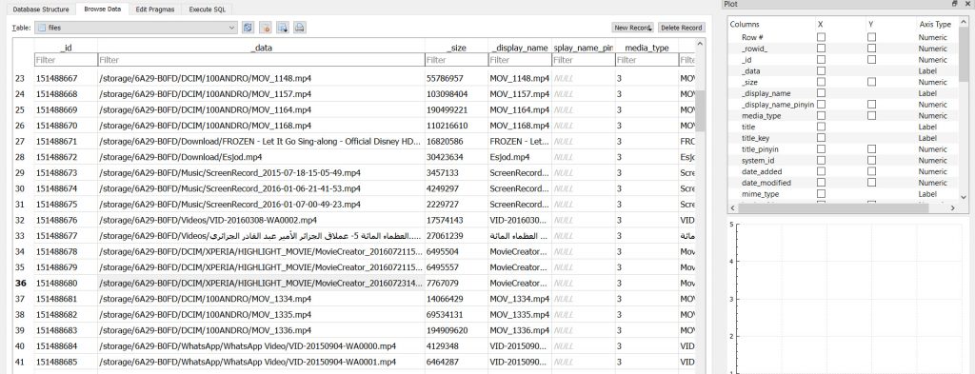Image resolution: width=975 pixels, height=374 pixels.
Task: Click the New Record button
Action: coord(633,28)
